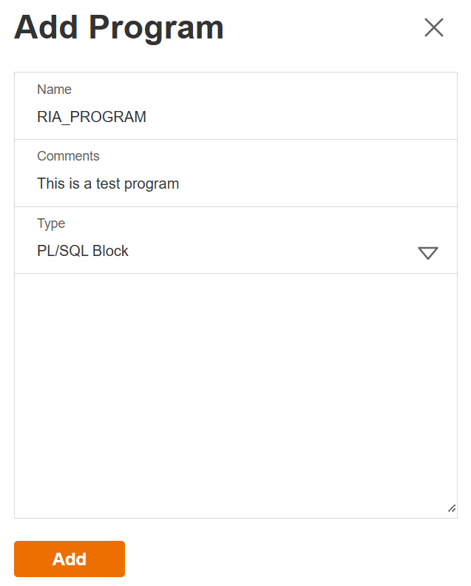Viewport: 471px width, 586px height.
Task: Click the word "Program" in the title
Action: click(157, 28)
